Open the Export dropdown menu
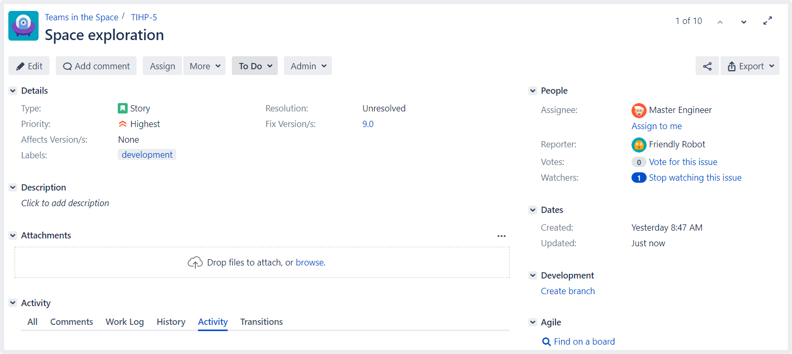Viewport: 792px width, 354px height. pyautogui.click(x=750, y=66)
